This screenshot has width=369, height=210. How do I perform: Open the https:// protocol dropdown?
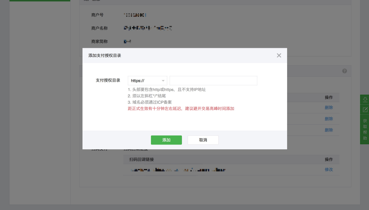click(x=148, y=80)
